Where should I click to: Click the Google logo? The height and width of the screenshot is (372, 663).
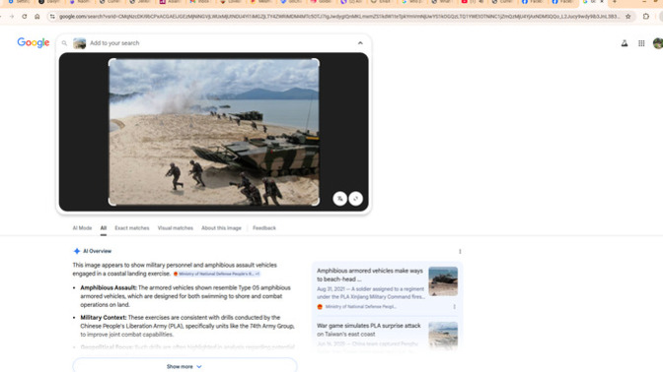pos(34,42)
